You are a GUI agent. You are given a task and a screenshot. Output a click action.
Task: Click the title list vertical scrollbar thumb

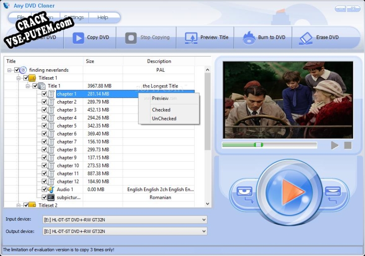point(207,112)
